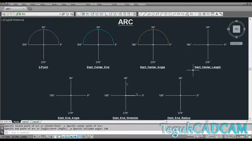Close the command line panel X
The width and height of the screenshot is (252, 141).
coord(2,128)
